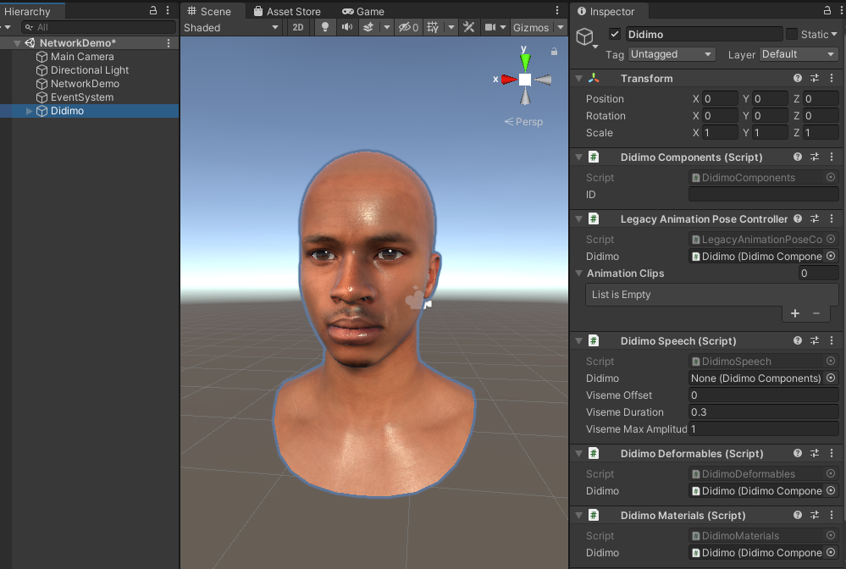The width and height of the screenshot is (846, 569).
Task: Expand the Didimo hierarchy item
Action: point(30,111)
